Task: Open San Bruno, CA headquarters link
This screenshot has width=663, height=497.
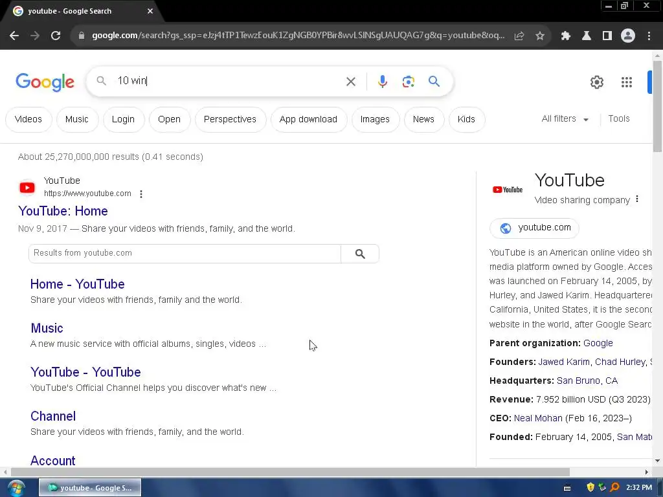Action: pos(587,381)
